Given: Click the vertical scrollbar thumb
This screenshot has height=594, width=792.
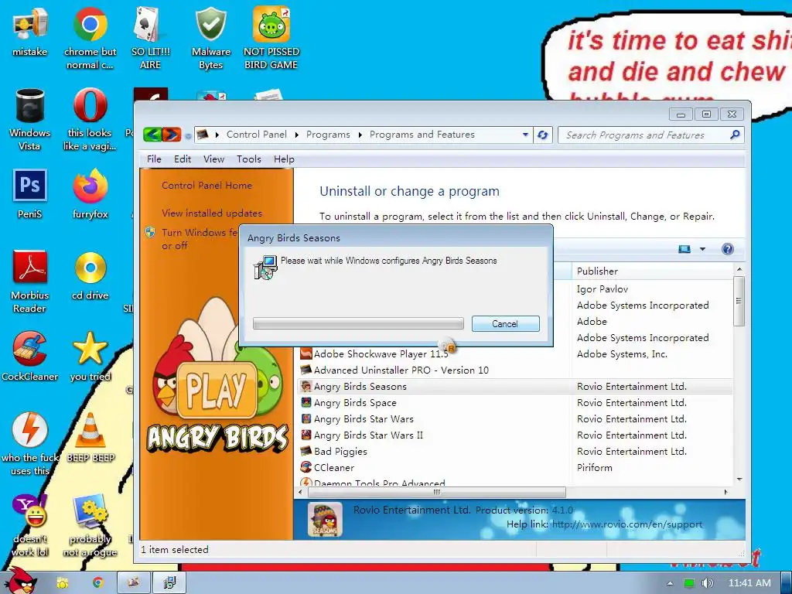Looking at the screenshot, I should tap(739, 301).
